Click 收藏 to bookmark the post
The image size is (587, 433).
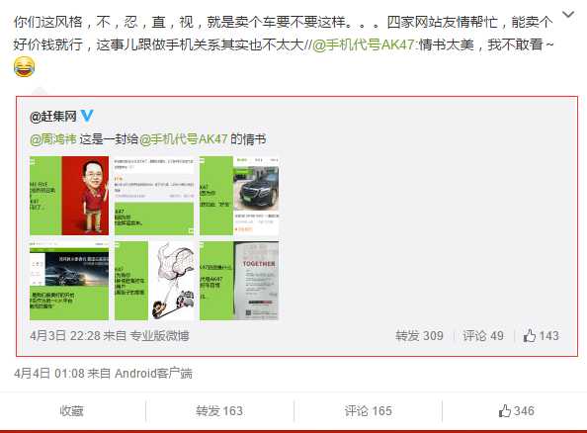71,411
